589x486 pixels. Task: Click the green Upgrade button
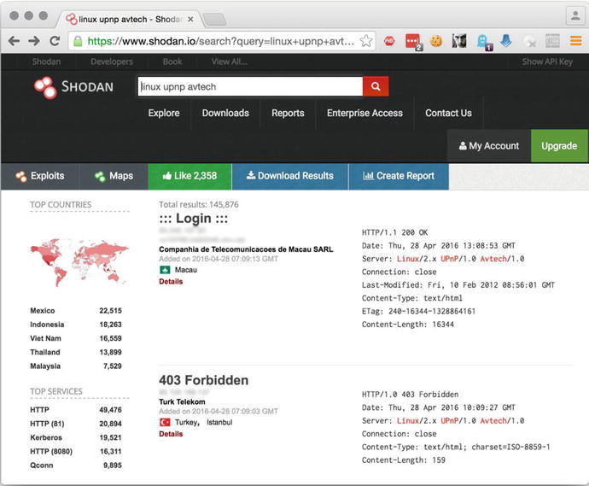[x=559, y=146]
